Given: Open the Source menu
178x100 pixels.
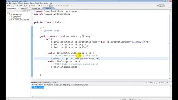Looking at the screenshot, I should pyautogui.click(x=15, y=3).
